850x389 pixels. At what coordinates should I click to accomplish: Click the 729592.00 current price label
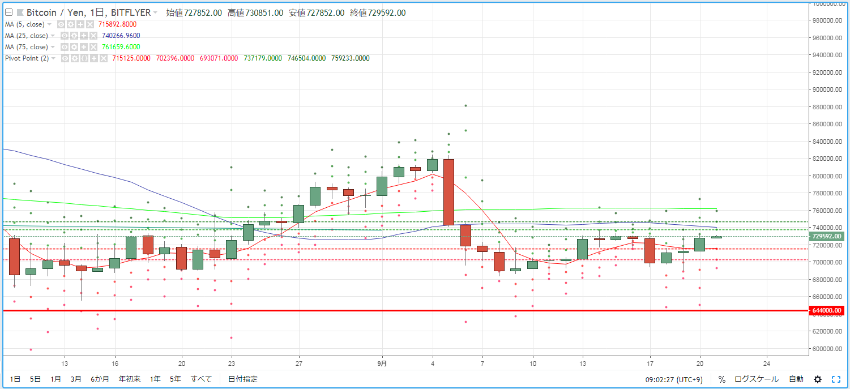tap(827, 236)
